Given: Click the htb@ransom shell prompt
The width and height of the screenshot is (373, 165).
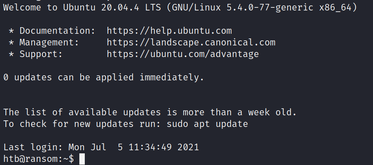Looking at the screenshot, I should coord(39,159).
